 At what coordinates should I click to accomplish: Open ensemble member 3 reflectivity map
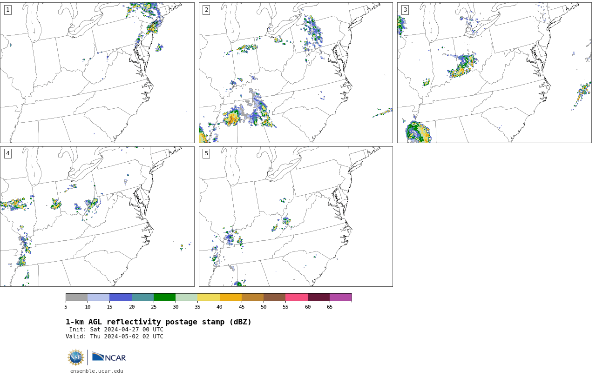pyautogui.click(x=494, y=73)
